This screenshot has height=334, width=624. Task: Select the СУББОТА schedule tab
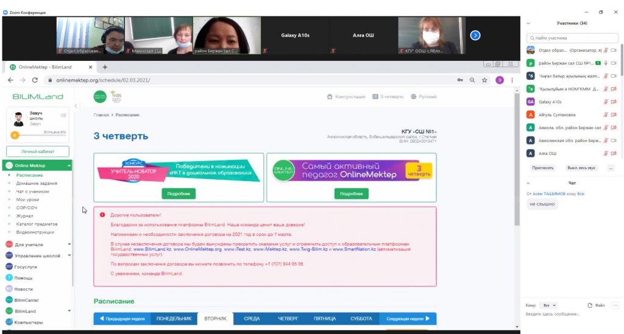[361, 319]
